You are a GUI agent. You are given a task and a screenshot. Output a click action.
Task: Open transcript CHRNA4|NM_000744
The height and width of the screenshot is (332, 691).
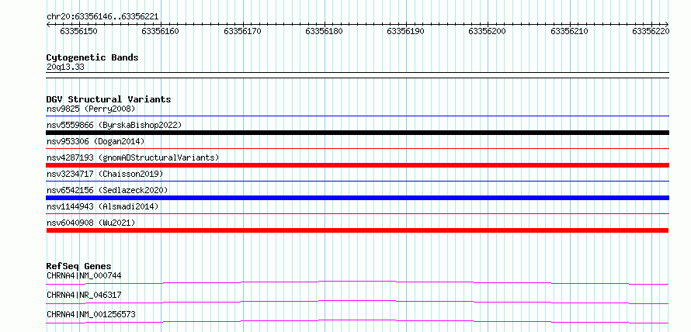click(84, 275)
